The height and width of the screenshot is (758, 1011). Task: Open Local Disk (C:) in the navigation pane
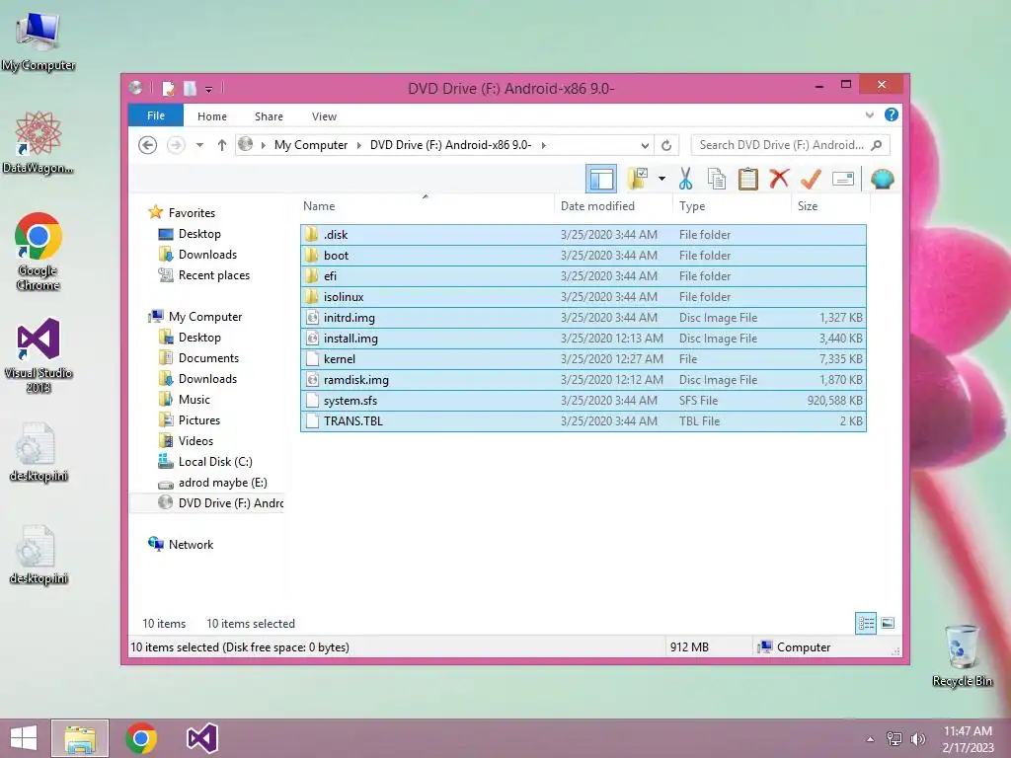(205, 462)
